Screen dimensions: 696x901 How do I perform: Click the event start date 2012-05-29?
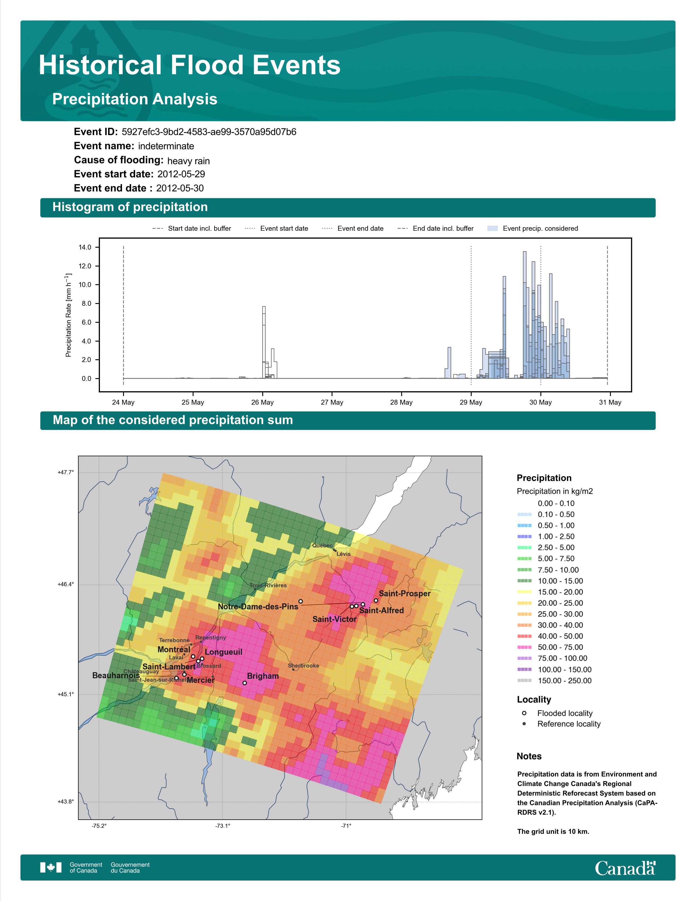[x=181, y=174]
